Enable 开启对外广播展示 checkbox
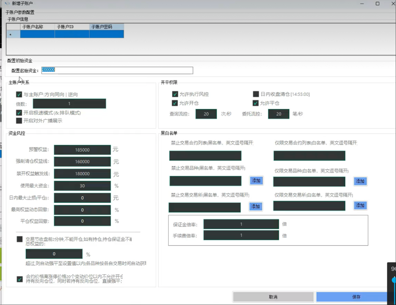Screen dimensions: 396x305 pyautogui.click(x=19, y=121)
